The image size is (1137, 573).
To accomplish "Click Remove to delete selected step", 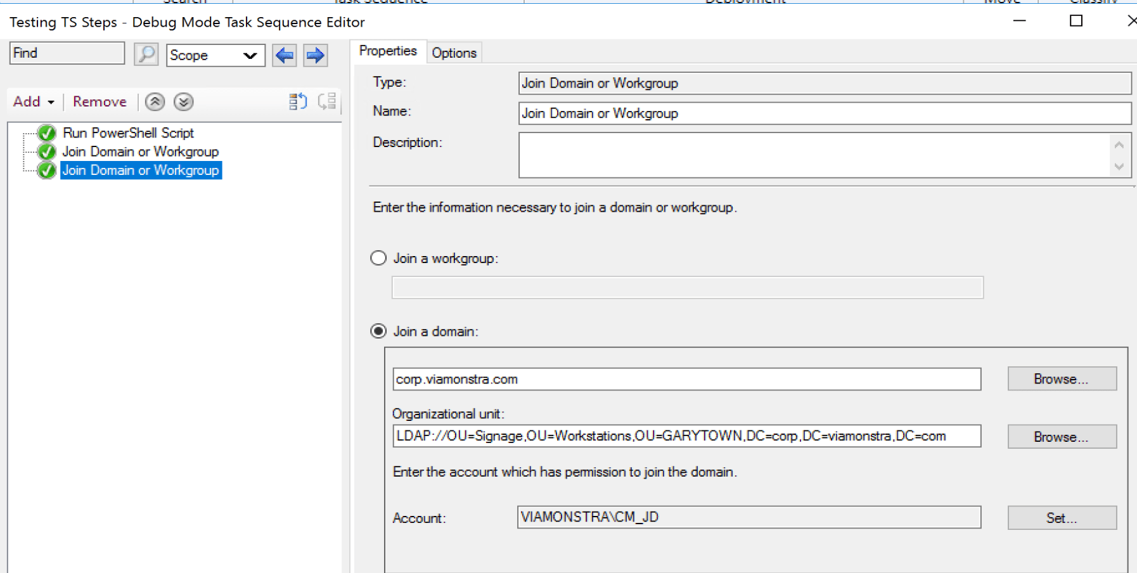I will point(99,101).
